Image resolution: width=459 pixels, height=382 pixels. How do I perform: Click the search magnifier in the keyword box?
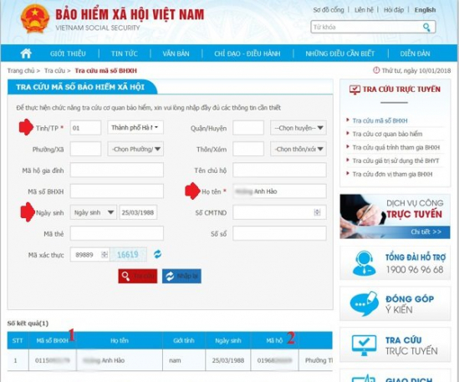tap(426, 28)
